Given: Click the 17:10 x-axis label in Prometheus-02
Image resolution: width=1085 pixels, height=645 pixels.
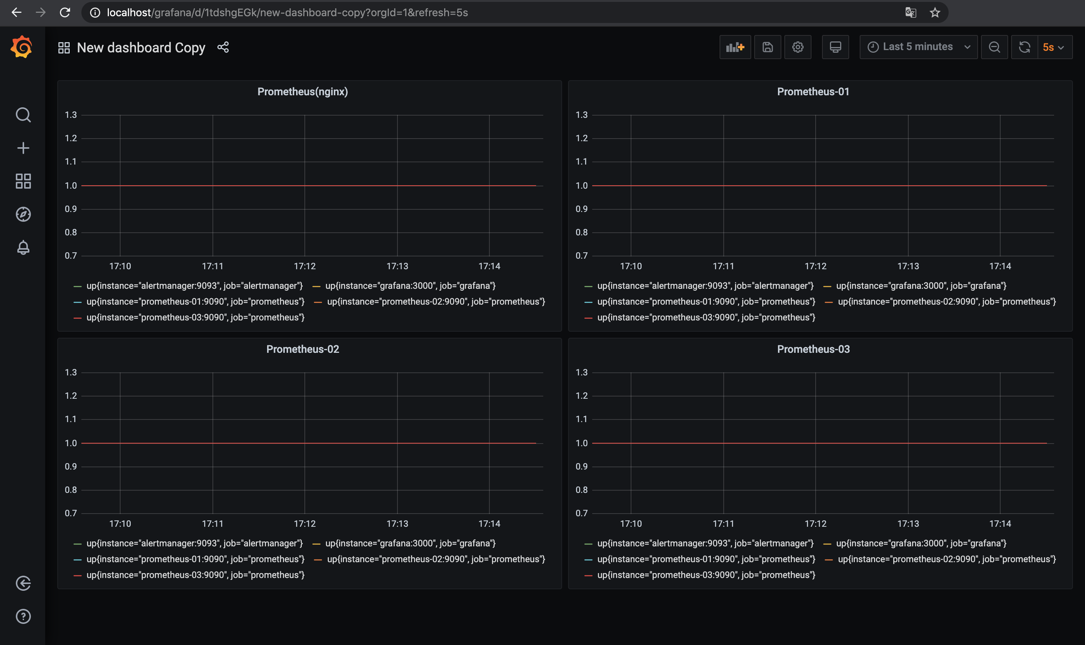Looking at the screenshot, I should 120,524.
